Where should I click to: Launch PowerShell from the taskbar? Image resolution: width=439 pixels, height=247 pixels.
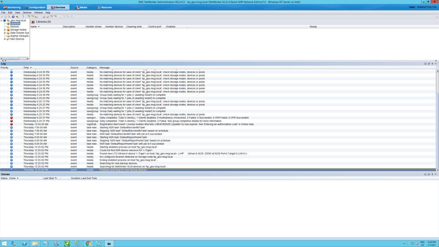click(24, 243)
